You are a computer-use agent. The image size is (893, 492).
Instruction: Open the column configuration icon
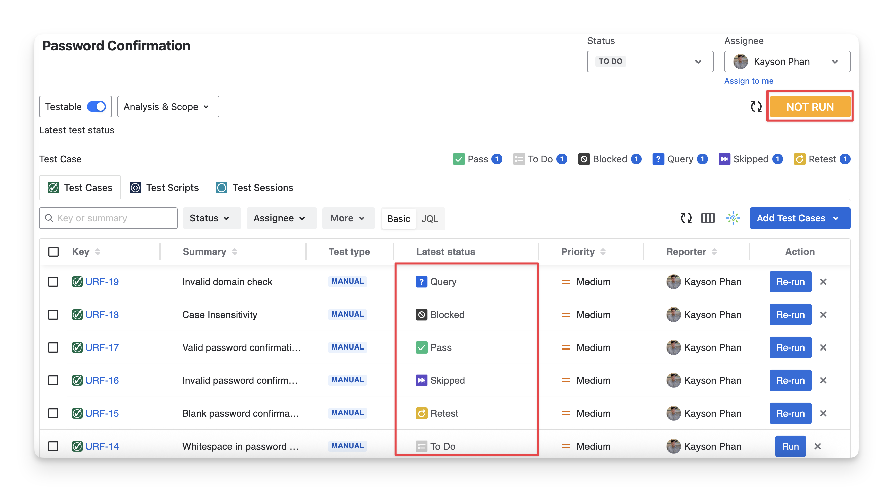click(708, 218)
